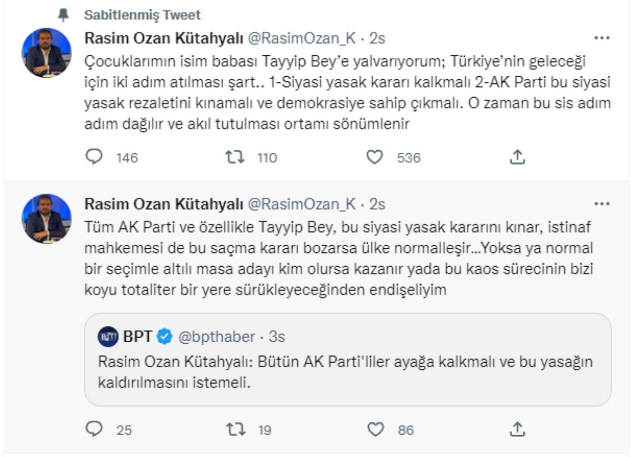This screenshot has height=457, width=632.
Task: Open profile picture on the pinned tweet
Action: (47, 53)
